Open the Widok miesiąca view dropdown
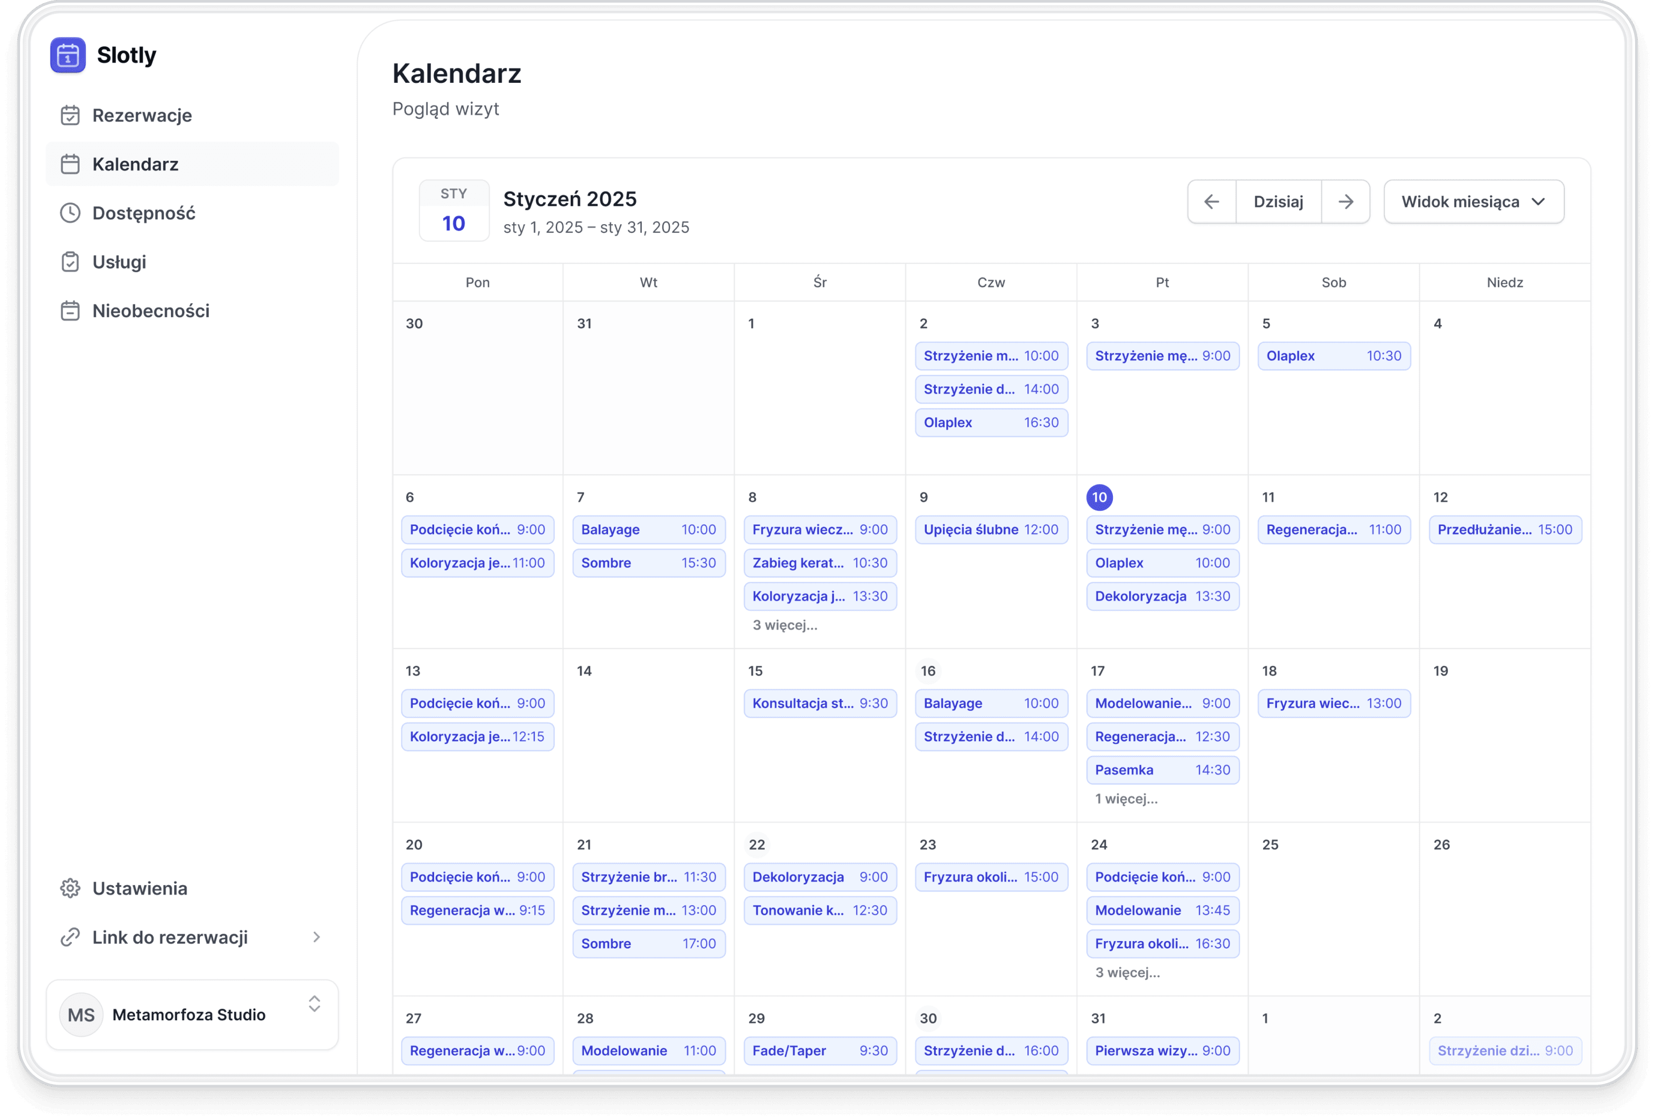 (x=1473, y=202)
